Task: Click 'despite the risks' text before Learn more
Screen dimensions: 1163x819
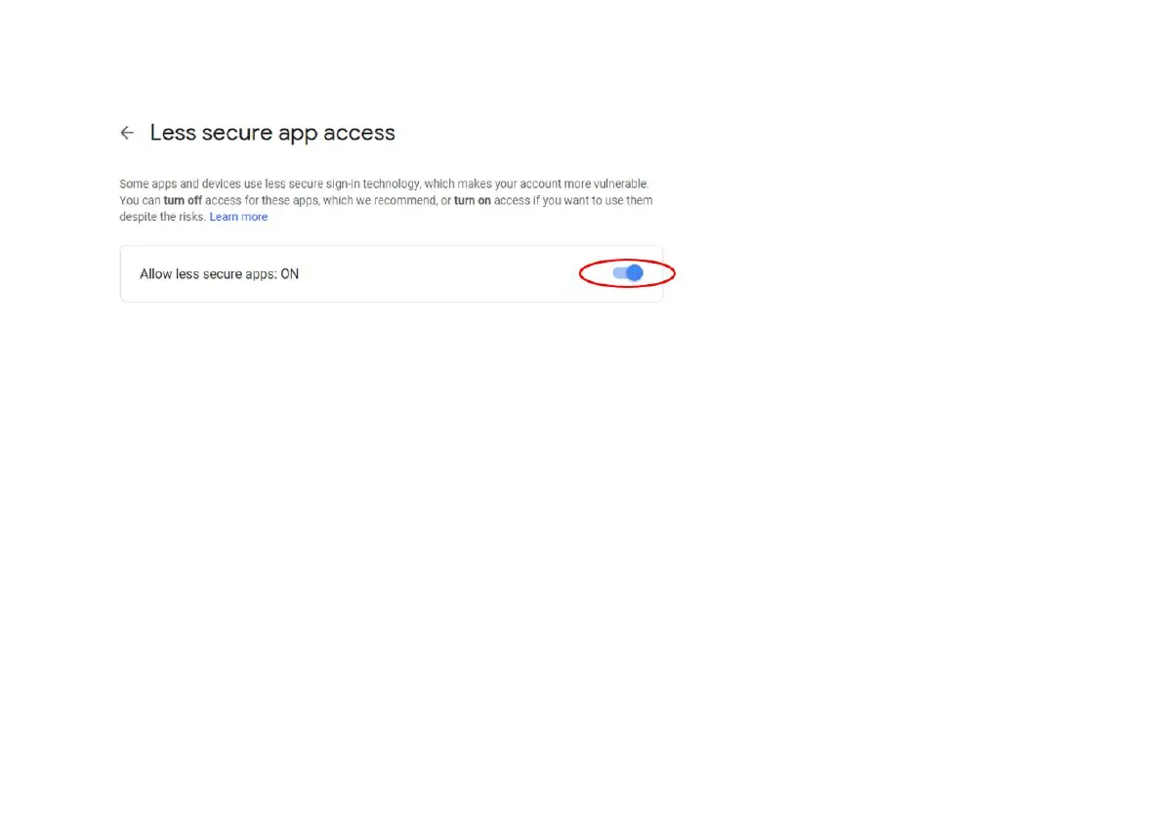Action: pos(162,217)
